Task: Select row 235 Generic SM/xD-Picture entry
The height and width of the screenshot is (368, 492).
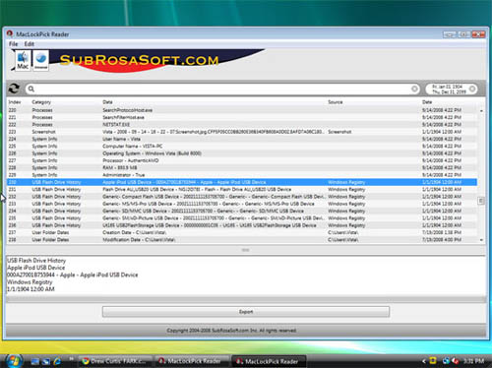Action: pos(242,218)
